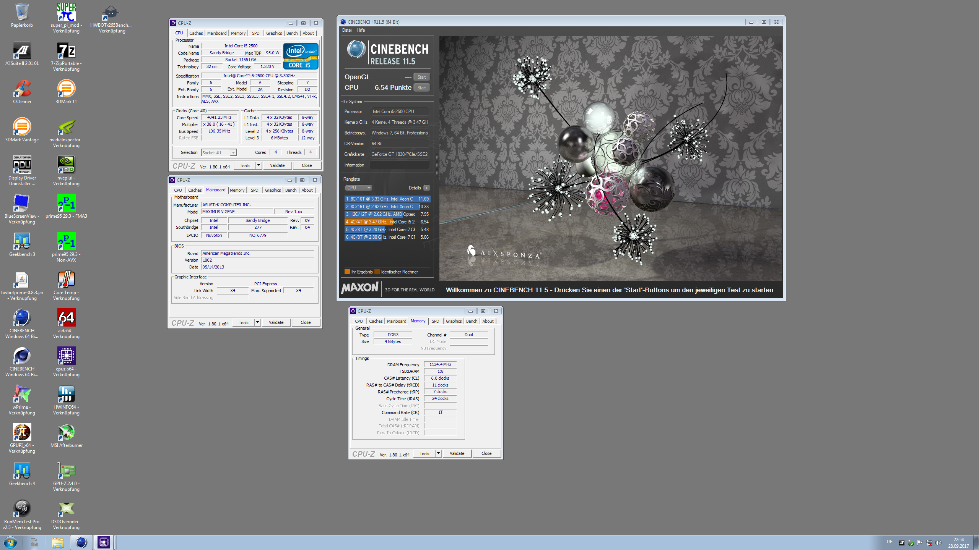Open HWBOTx265Bench desktop shortcut

[111, 18]
